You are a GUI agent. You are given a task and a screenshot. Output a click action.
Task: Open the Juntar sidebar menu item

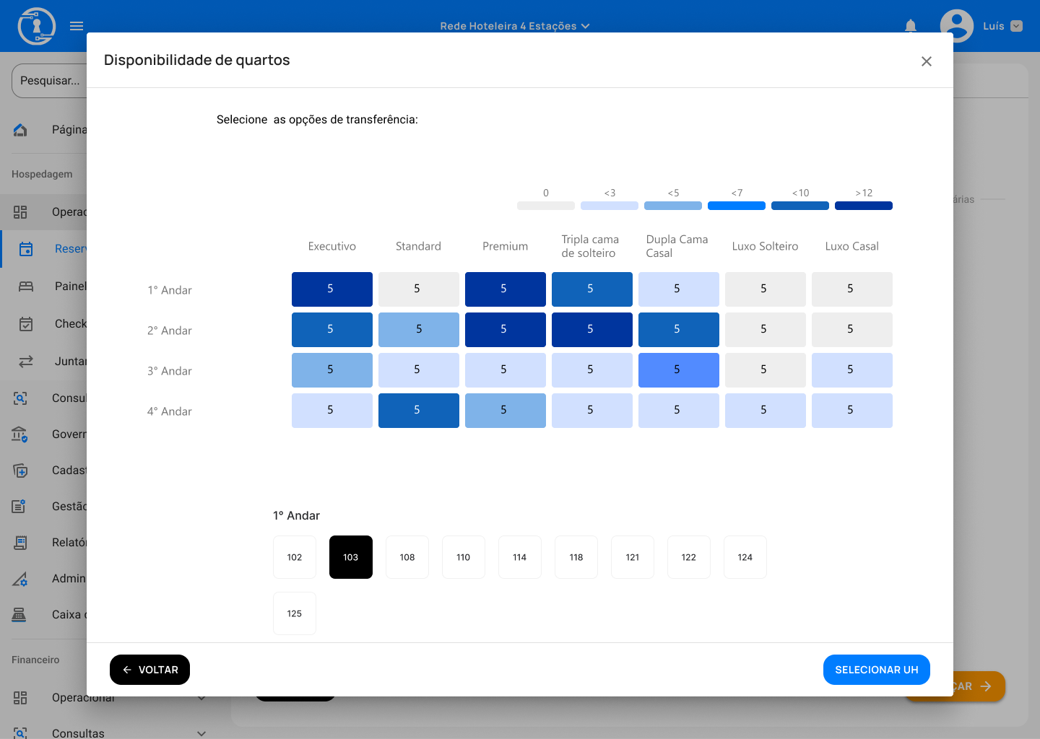click(x=70, y=362)
